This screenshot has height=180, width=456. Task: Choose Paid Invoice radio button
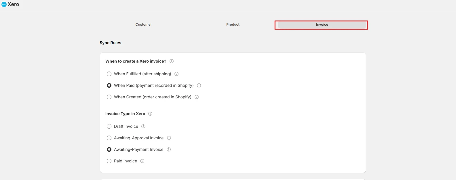[109, 161]
